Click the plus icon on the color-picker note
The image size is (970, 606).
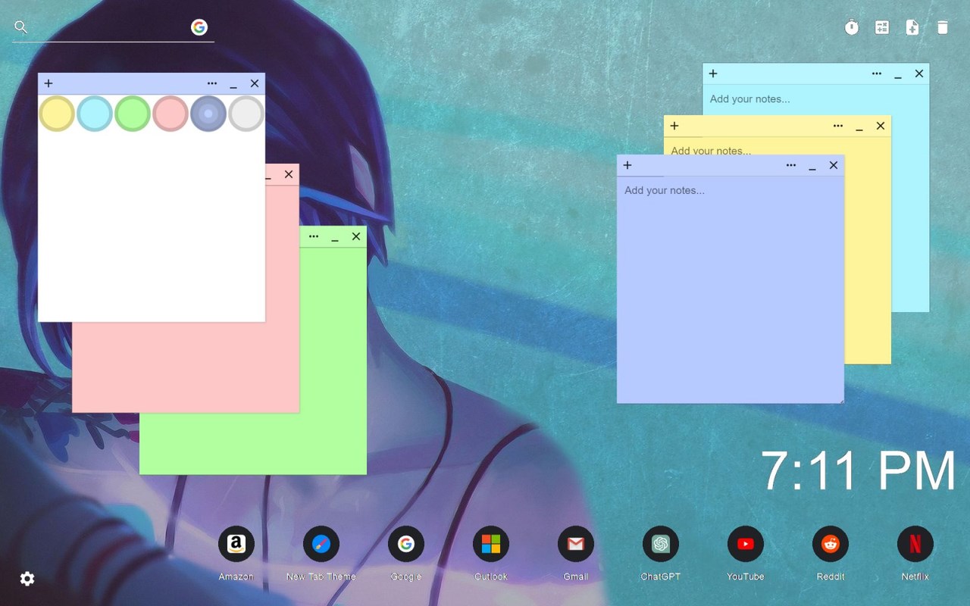pyautogui.click(x=48, y=83)
